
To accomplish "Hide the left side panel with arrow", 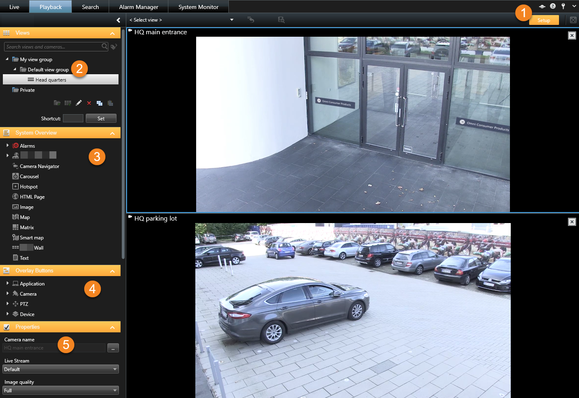I will pyautogui.click(x=118, y=20).
